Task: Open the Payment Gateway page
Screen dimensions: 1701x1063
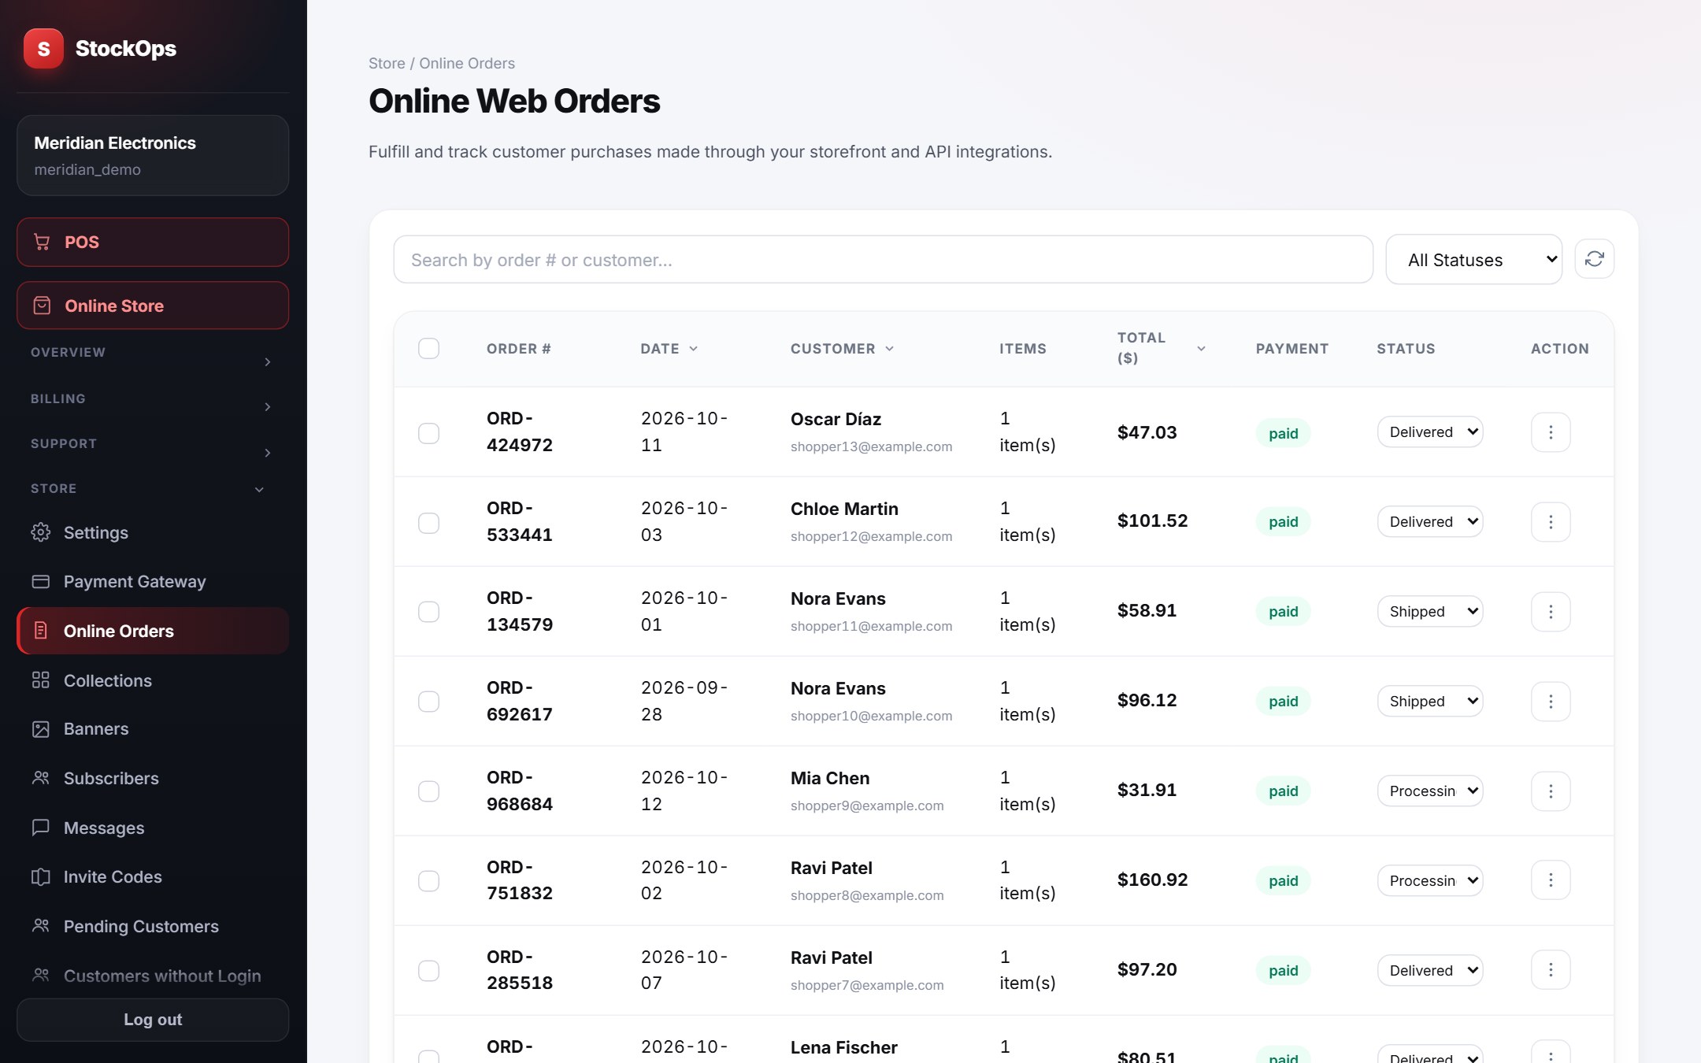Action: point(153,581)
